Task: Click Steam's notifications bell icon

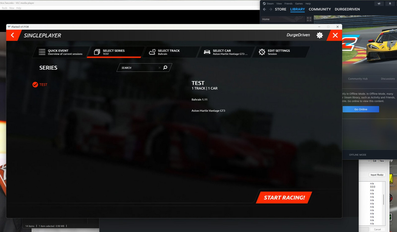Action: tap(390, 4)
